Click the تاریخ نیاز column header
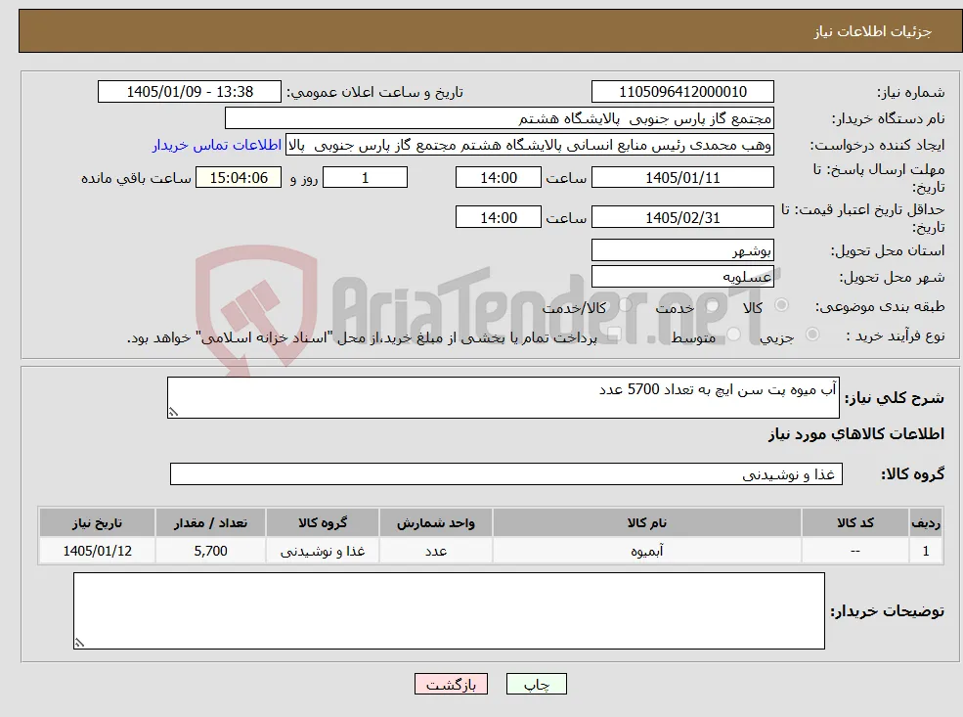This screenshot has width=963, height=717. click(x=97, y=523)
